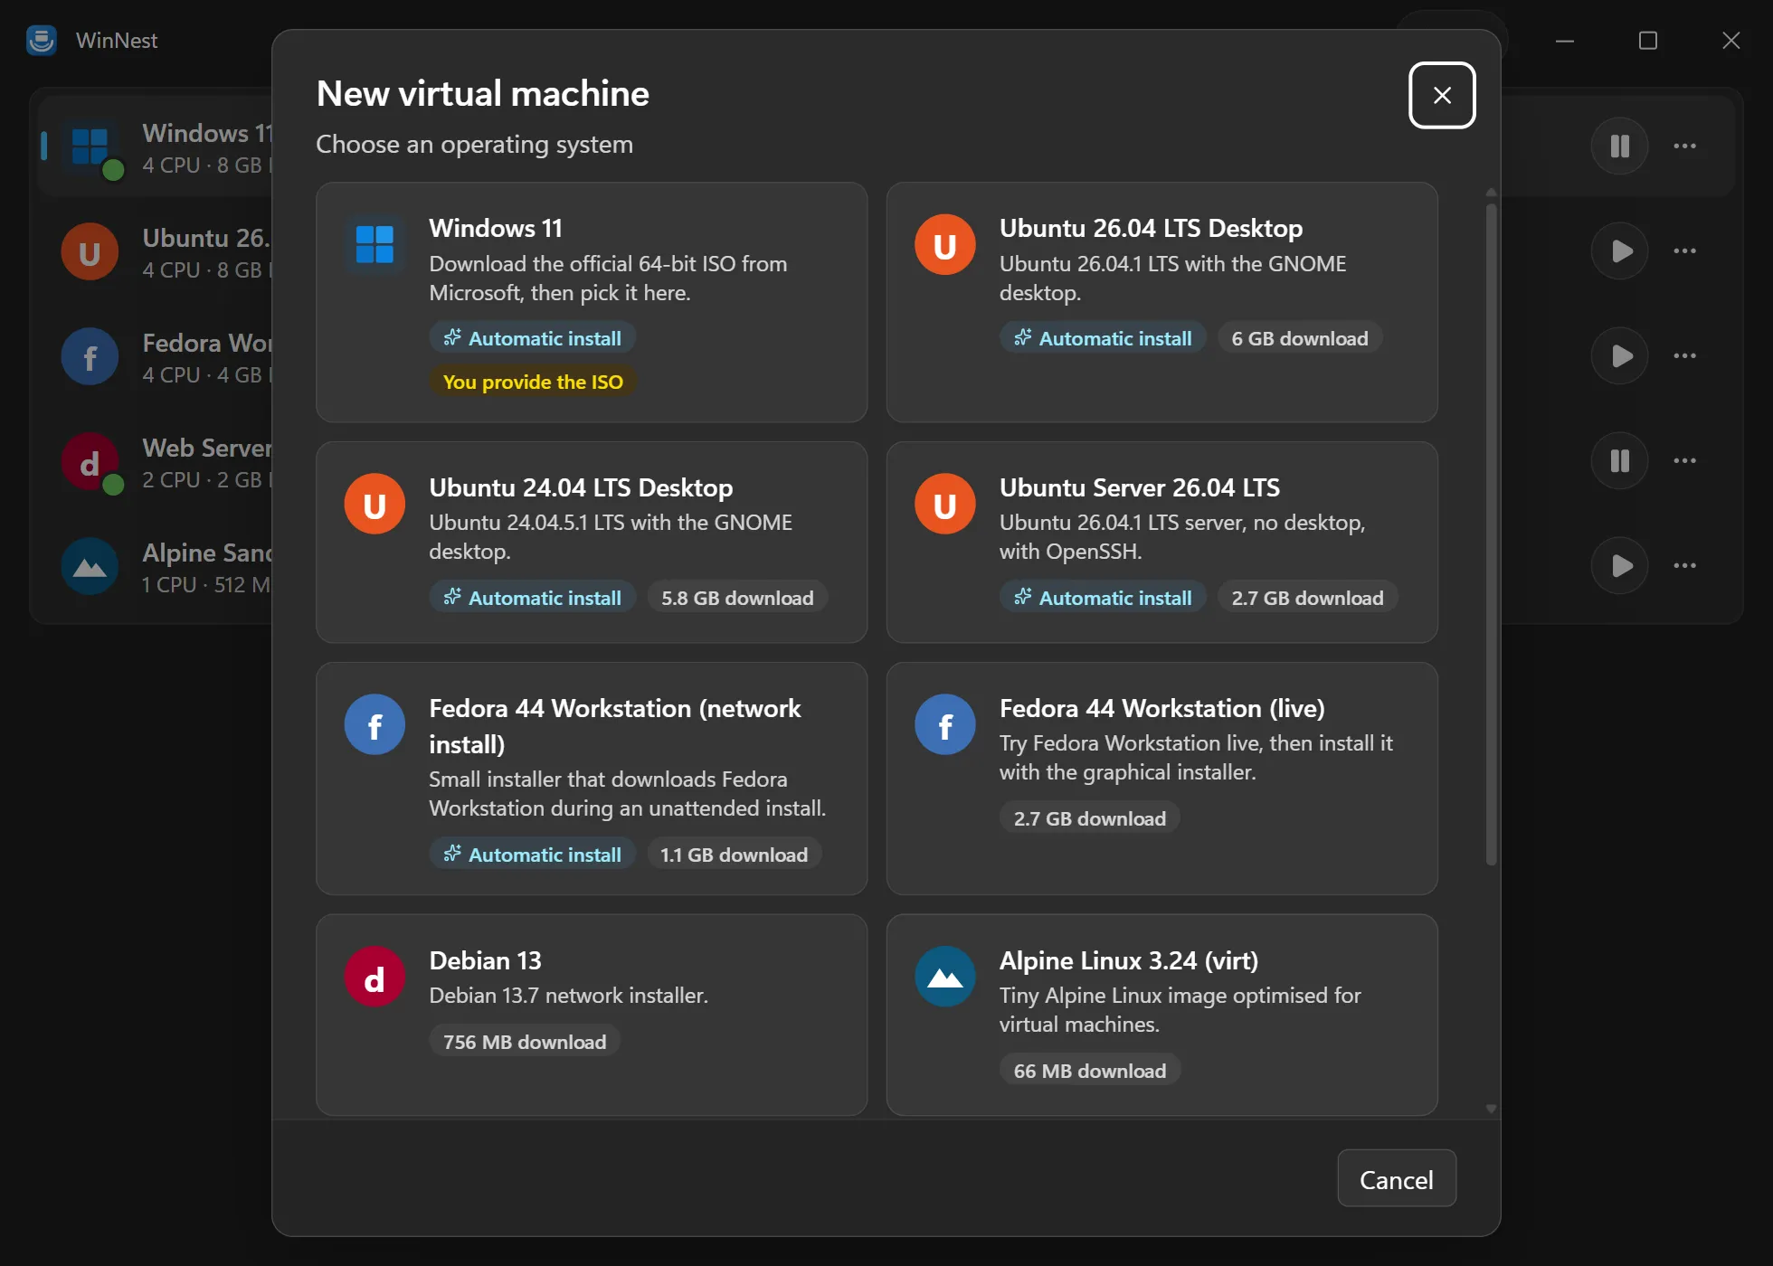This screenshot has height=1266, width=1773.
Task: Select Web Server Debian icon in sidebar list
Action: click(x=90, y=461)
